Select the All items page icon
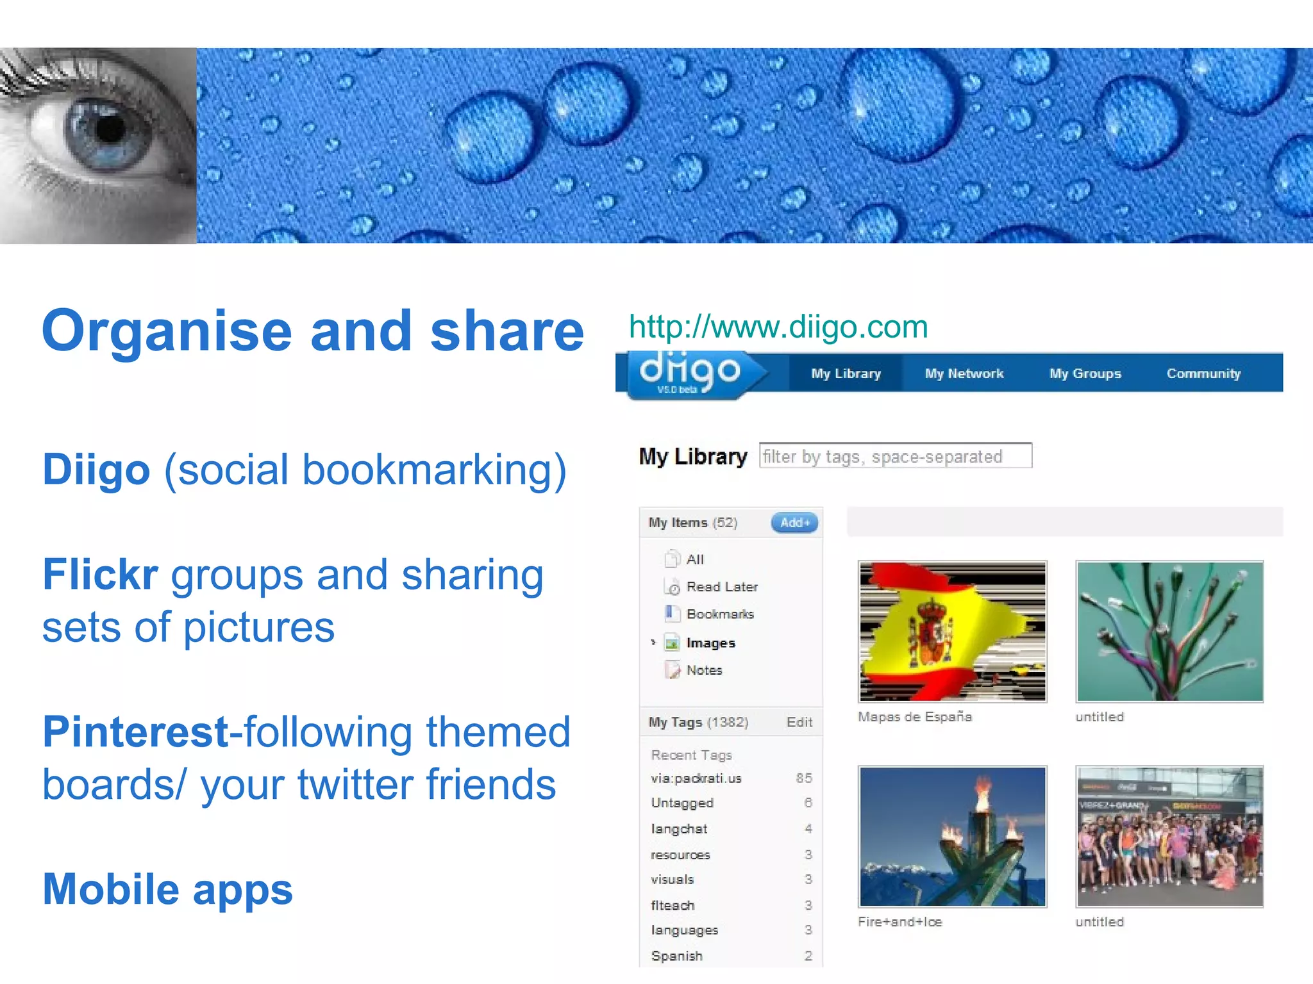 (672, 559)
